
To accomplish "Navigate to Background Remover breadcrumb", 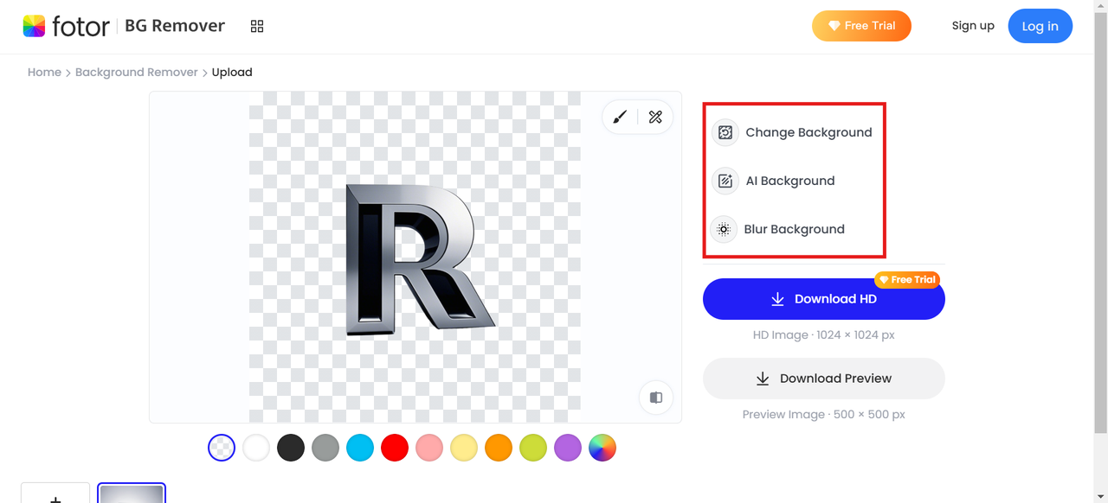I will 137,73.
